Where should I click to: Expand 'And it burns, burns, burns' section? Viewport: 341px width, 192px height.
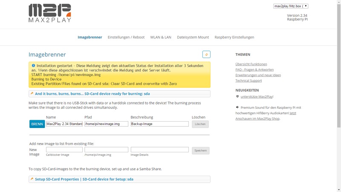[119, 94]
